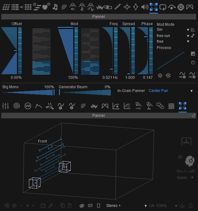Select the lower row crossfade curves tab

click(105, 106)
